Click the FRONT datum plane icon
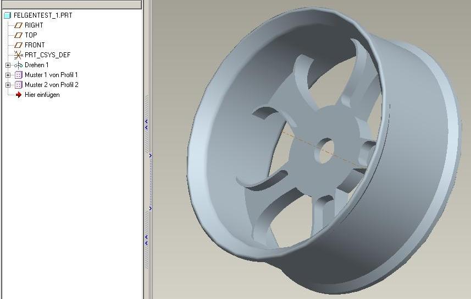471x299 pixels. click(18, 45)
